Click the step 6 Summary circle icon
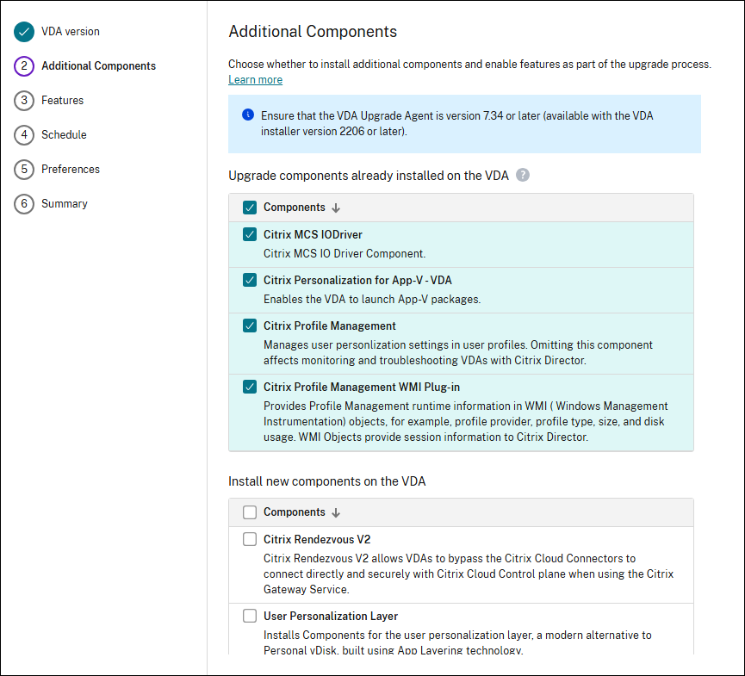Image resolution: width=745 pixels, height=676 pixels. [x=24, y=204]
